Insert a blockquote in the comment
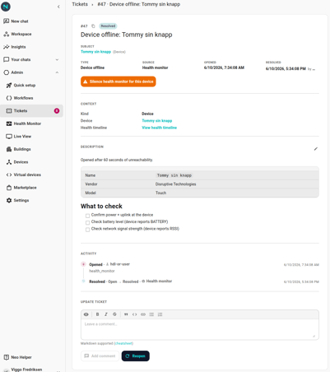330x372 pixels. point(126,314)
